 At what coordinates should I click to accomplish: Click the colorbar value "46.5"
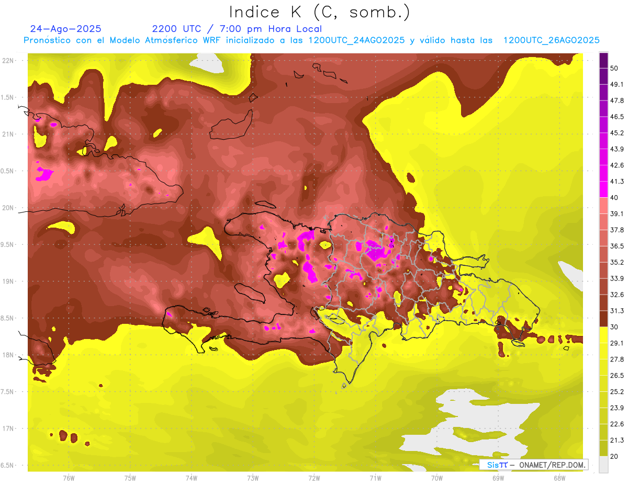point(616,117)
